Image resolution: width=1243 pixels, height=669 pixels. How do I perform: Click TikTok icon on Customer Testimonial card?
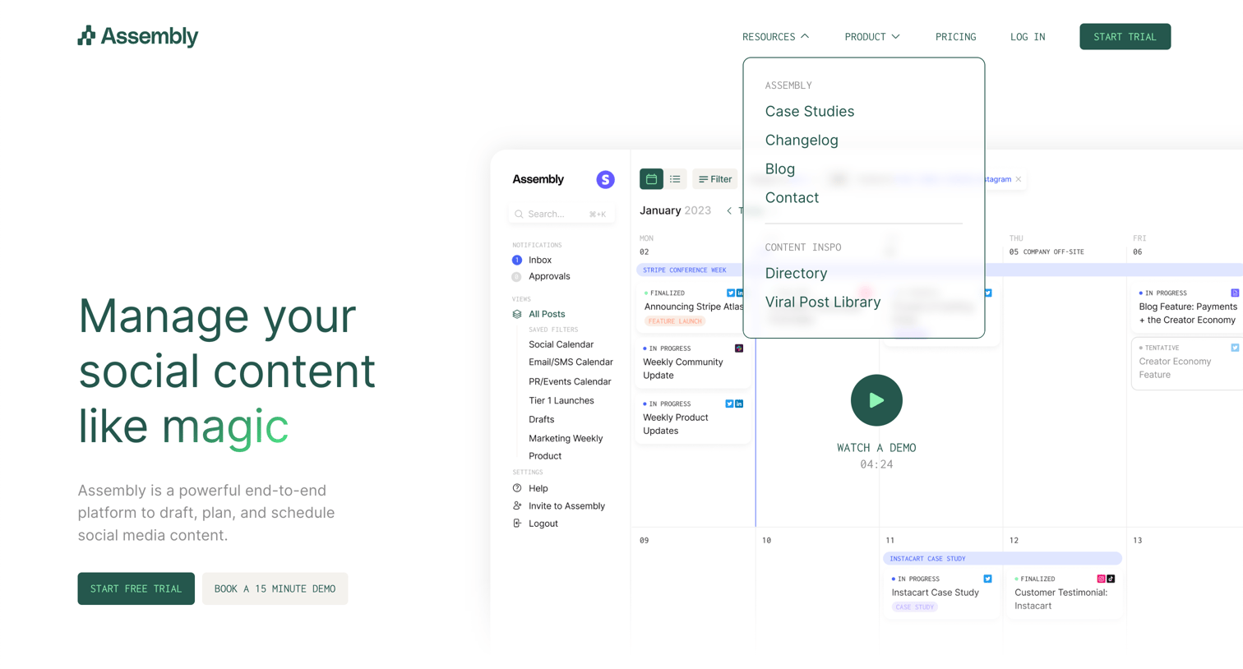(x=1111, y=579)
